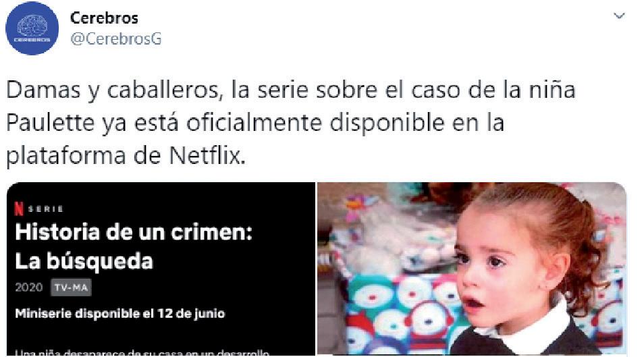Click the 'Historia de un crimen:' title line

click(134, 232)
